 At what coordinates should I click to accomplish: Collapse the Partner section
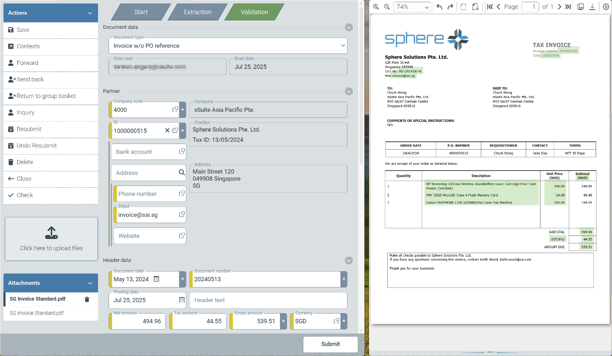tap(349, 91)
